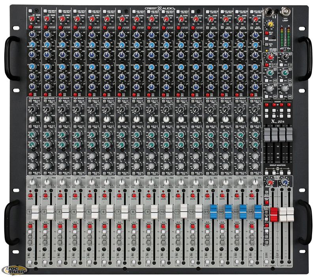Toggle EQ On for channel 1
Viewport: 316px width, 277px height.
(x=31, y=94)
